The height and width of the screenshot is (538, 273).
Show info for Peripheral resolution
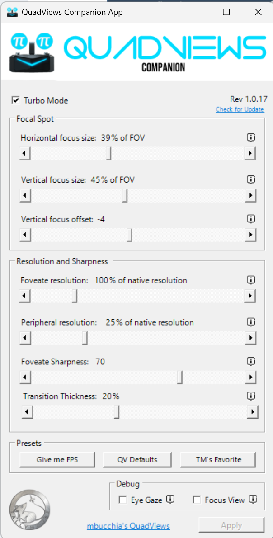(251, 322)
